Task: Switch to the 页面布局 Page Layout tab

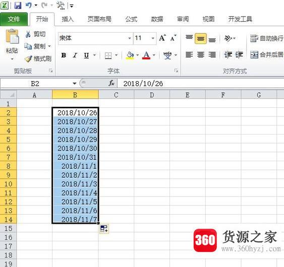Action: coord(99,19)
